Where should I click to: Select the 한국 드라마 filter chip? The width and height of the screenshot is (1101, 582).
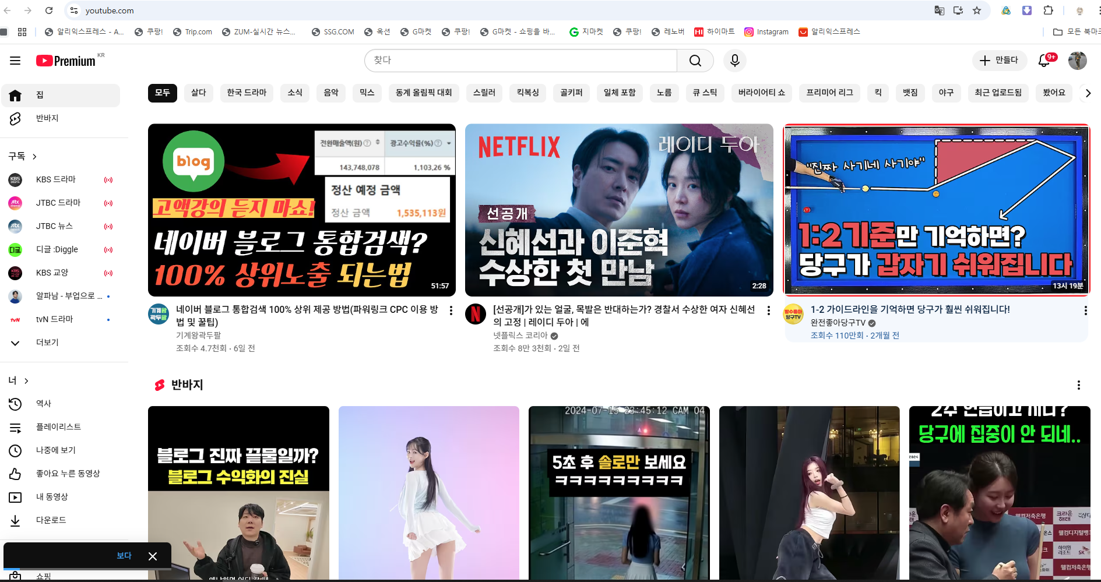click(x=247, y=93)
